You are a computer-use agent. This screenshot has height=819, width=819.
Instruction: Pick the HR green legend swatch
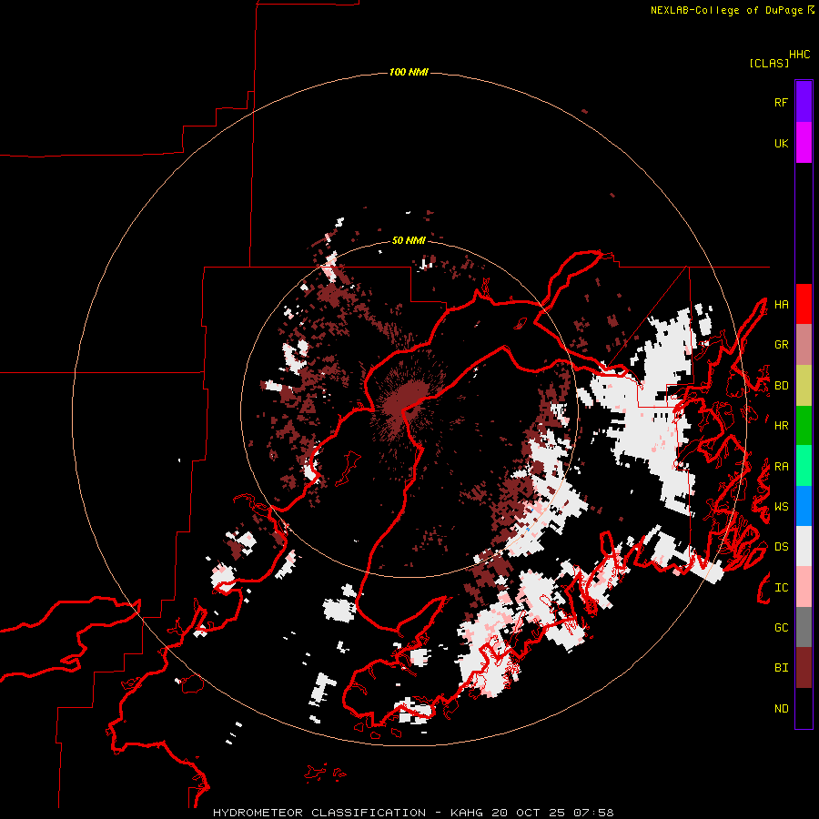[x=804, y=426]
